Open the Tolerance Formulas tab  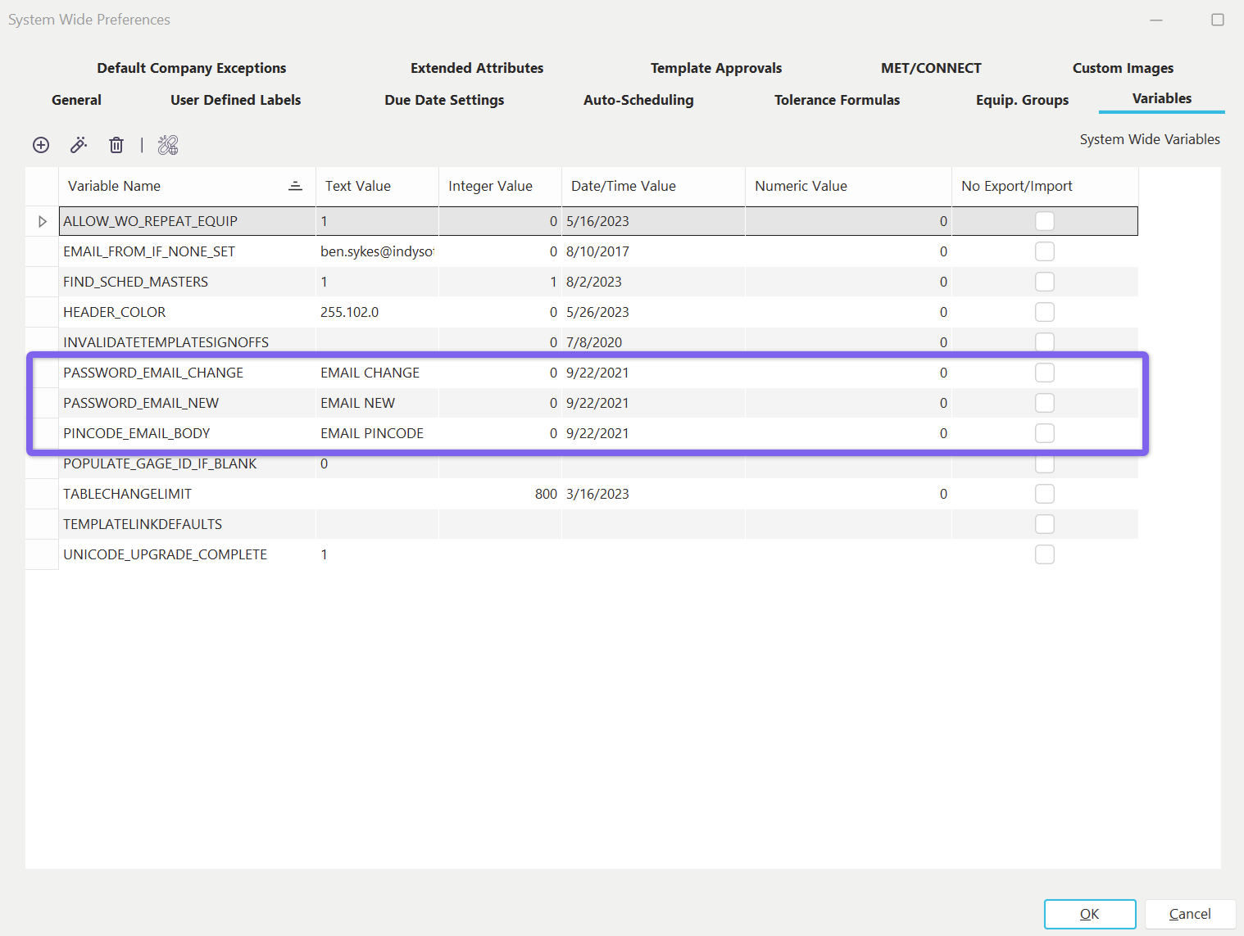pos(837,100)
